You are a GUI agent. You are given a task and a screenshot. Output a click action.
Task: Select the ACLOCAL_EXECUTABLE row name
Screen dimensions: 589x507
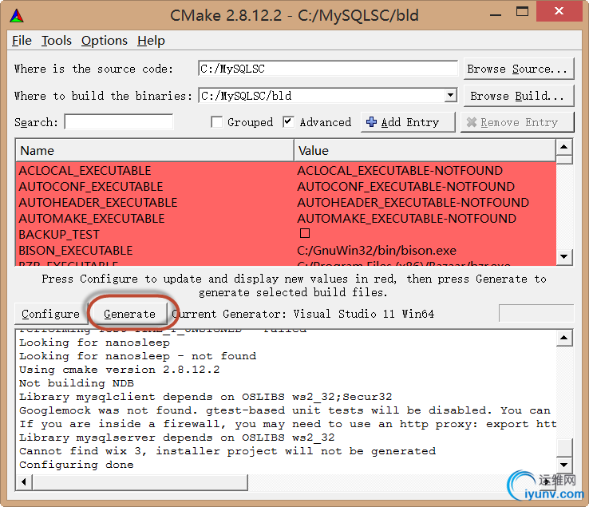[85, 171]
